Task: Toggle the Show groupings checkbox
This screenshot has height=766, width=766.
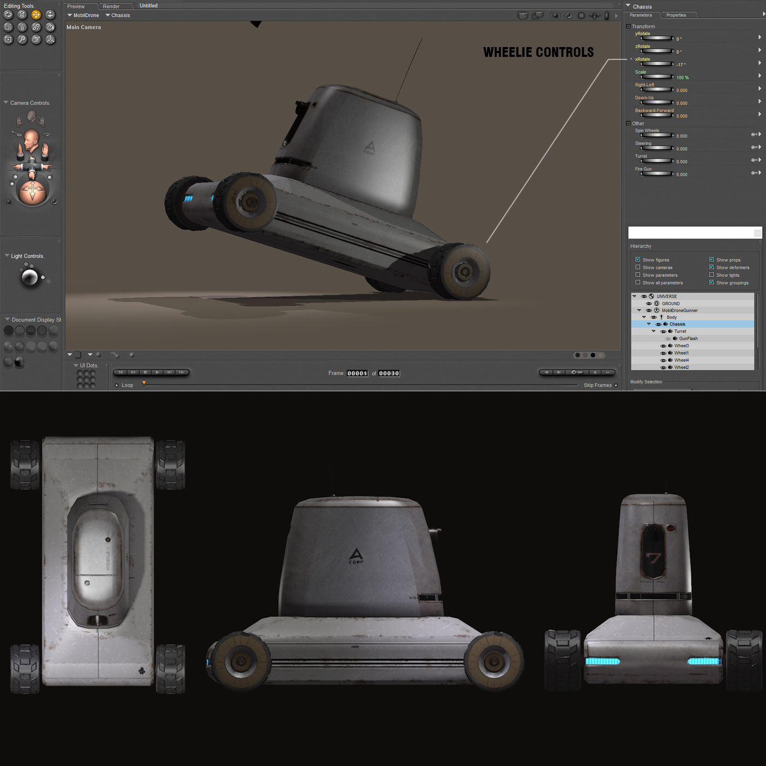Action: (x=712, y=282)
